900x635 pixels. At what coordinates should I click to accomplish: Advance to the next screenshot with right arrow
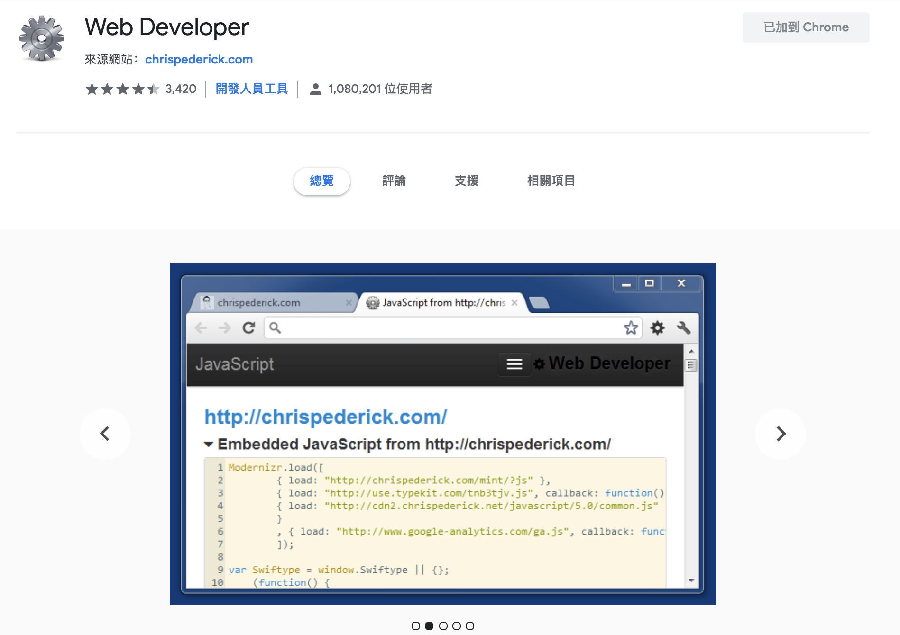[x=781, y=434]
